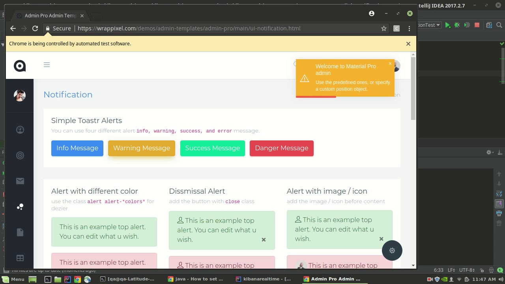This screenshot has width=505, height=284.
Task: Run the test in IntelliJ
Action: pos(447,25)
